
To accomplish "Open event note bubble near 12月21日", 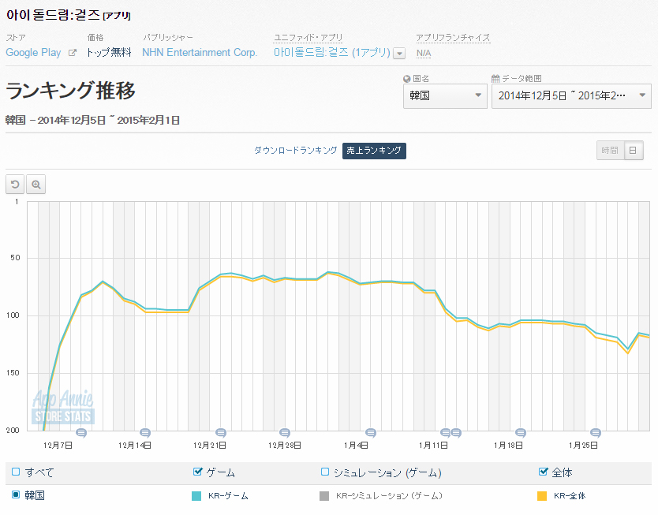I will 221,432.
